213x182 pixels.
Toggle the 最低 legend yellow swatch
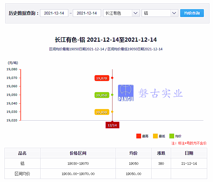[x=155, y=136]
